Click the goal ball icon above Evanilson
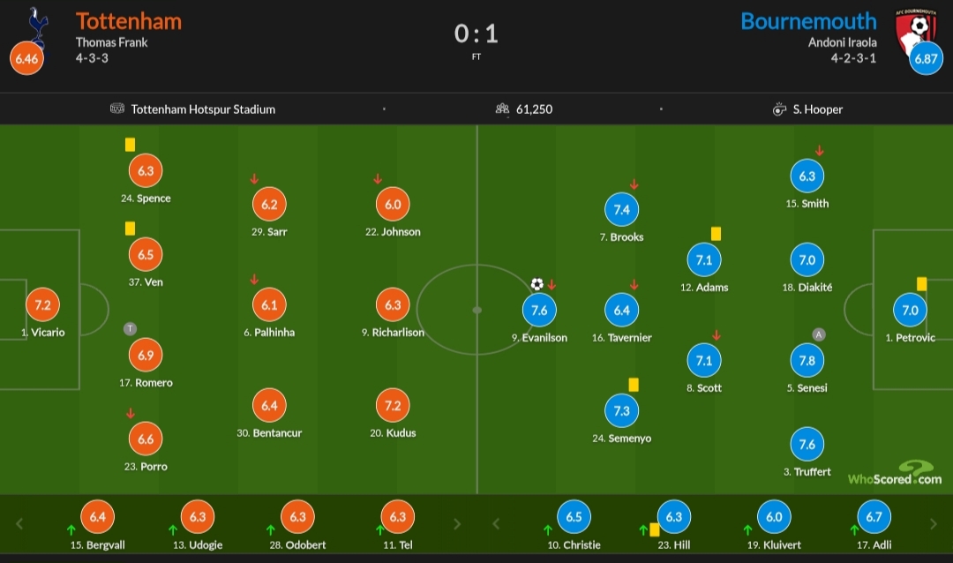953x563 pixels. pos(537,284)
